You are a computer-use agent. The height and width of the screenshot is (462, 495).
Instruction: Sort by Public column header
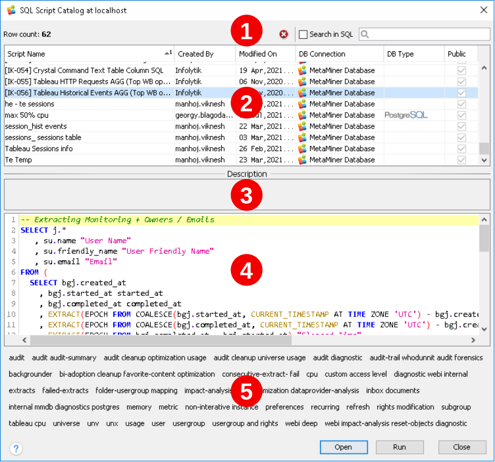tap(461, 54)
